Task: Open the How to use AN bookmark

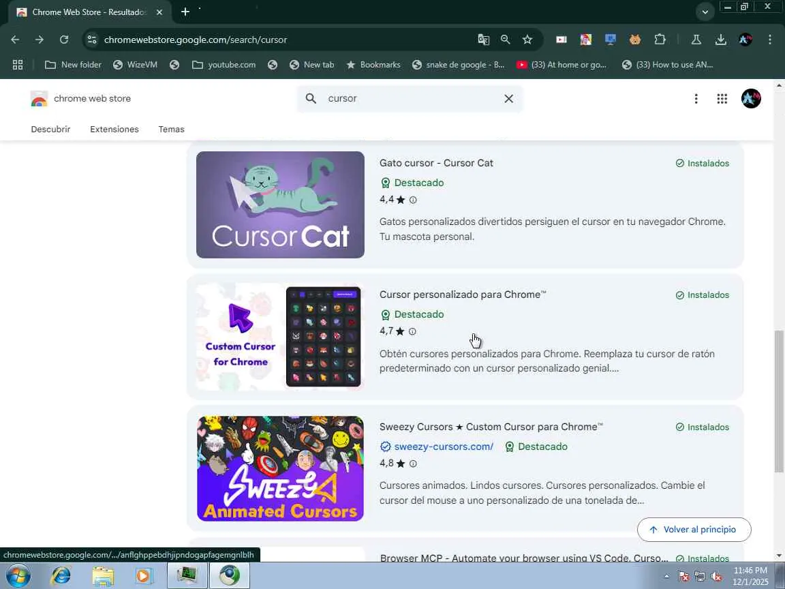Action: pos(667,65)
